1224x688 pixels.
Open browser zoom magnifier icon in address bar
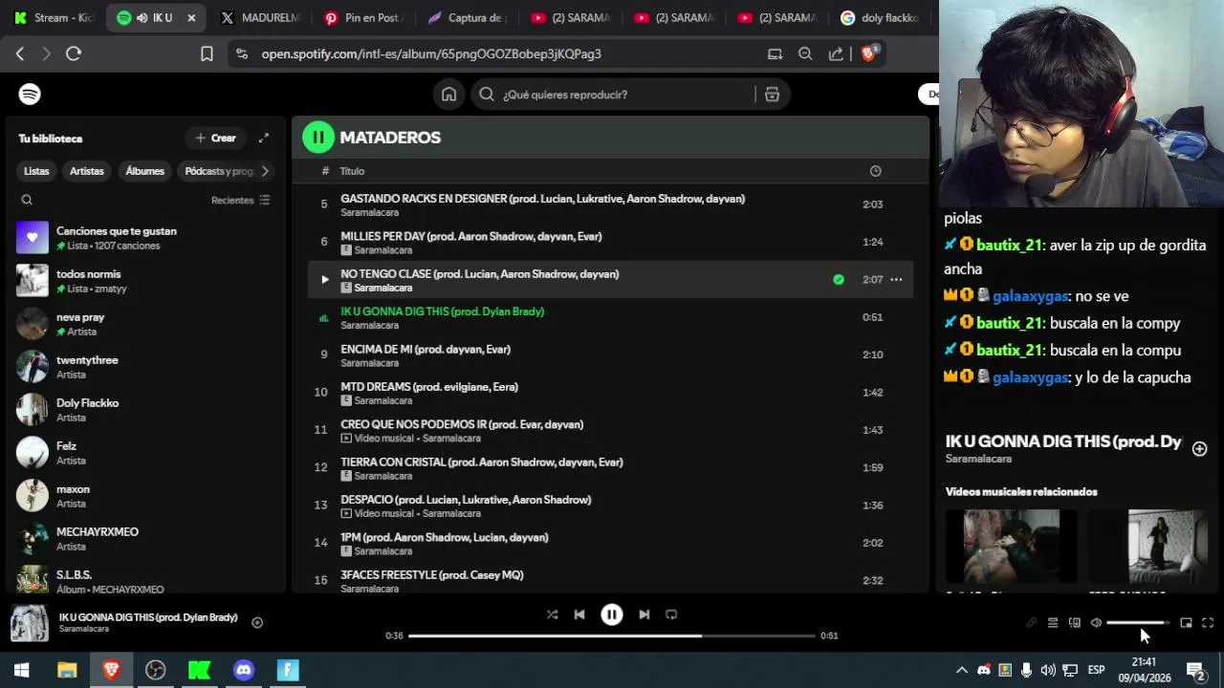(x=805, y=54)
